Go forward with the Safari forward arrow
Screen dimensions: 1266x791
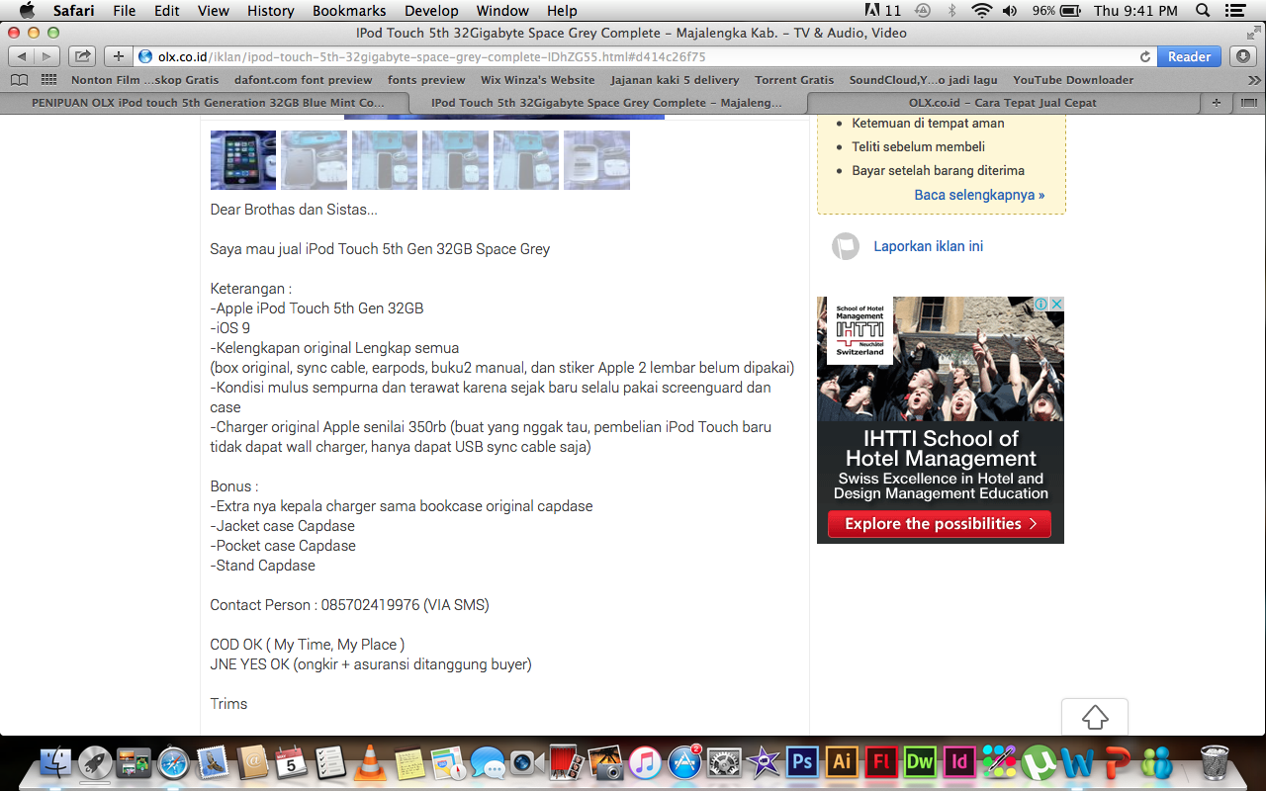(x=46, y=56)
